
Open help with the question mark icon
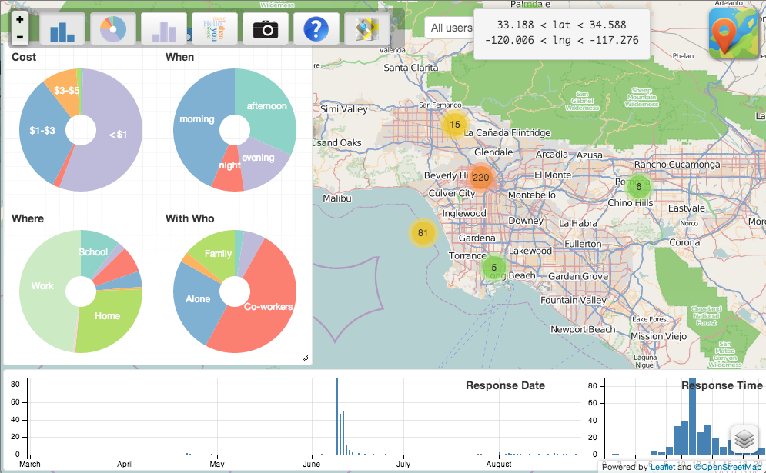(316, 29)
